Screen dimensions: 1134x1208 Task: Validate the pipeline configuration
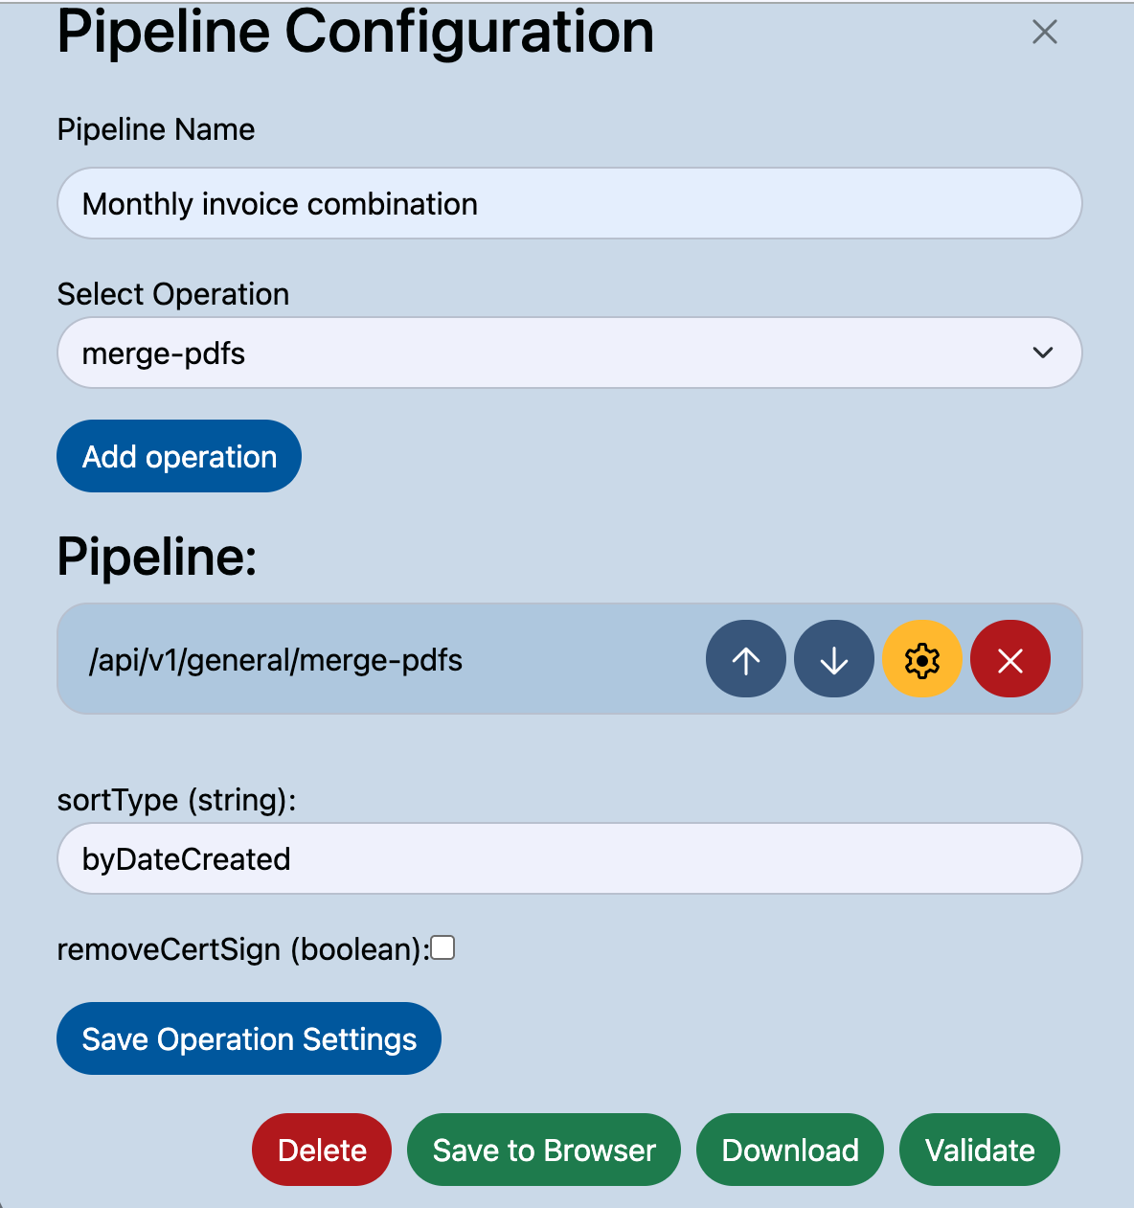(979, 1150)
